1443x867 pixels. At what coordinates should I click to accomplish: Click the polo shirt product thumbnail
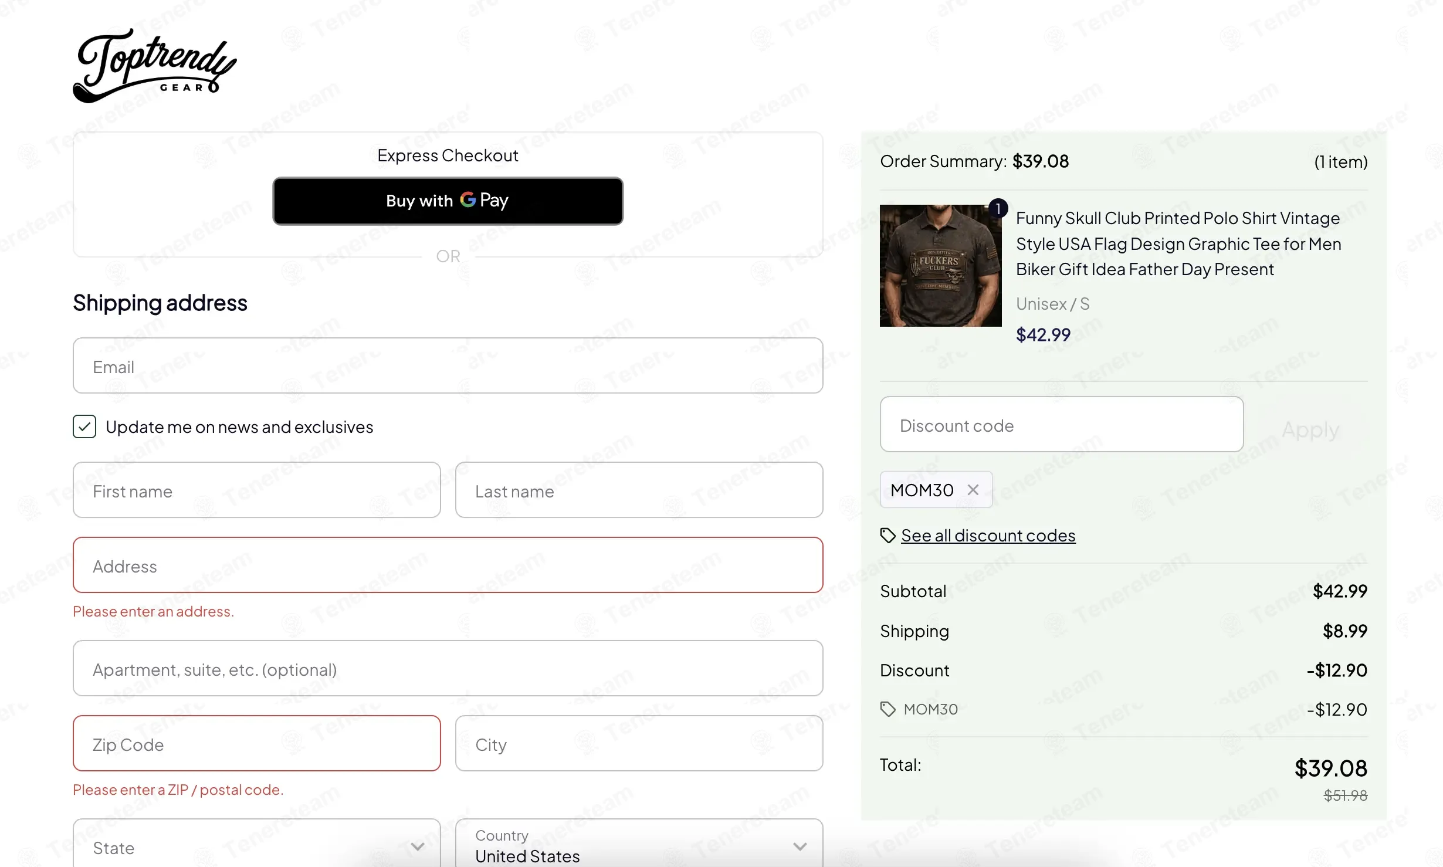pyautogui.click(x=941, y=266)
